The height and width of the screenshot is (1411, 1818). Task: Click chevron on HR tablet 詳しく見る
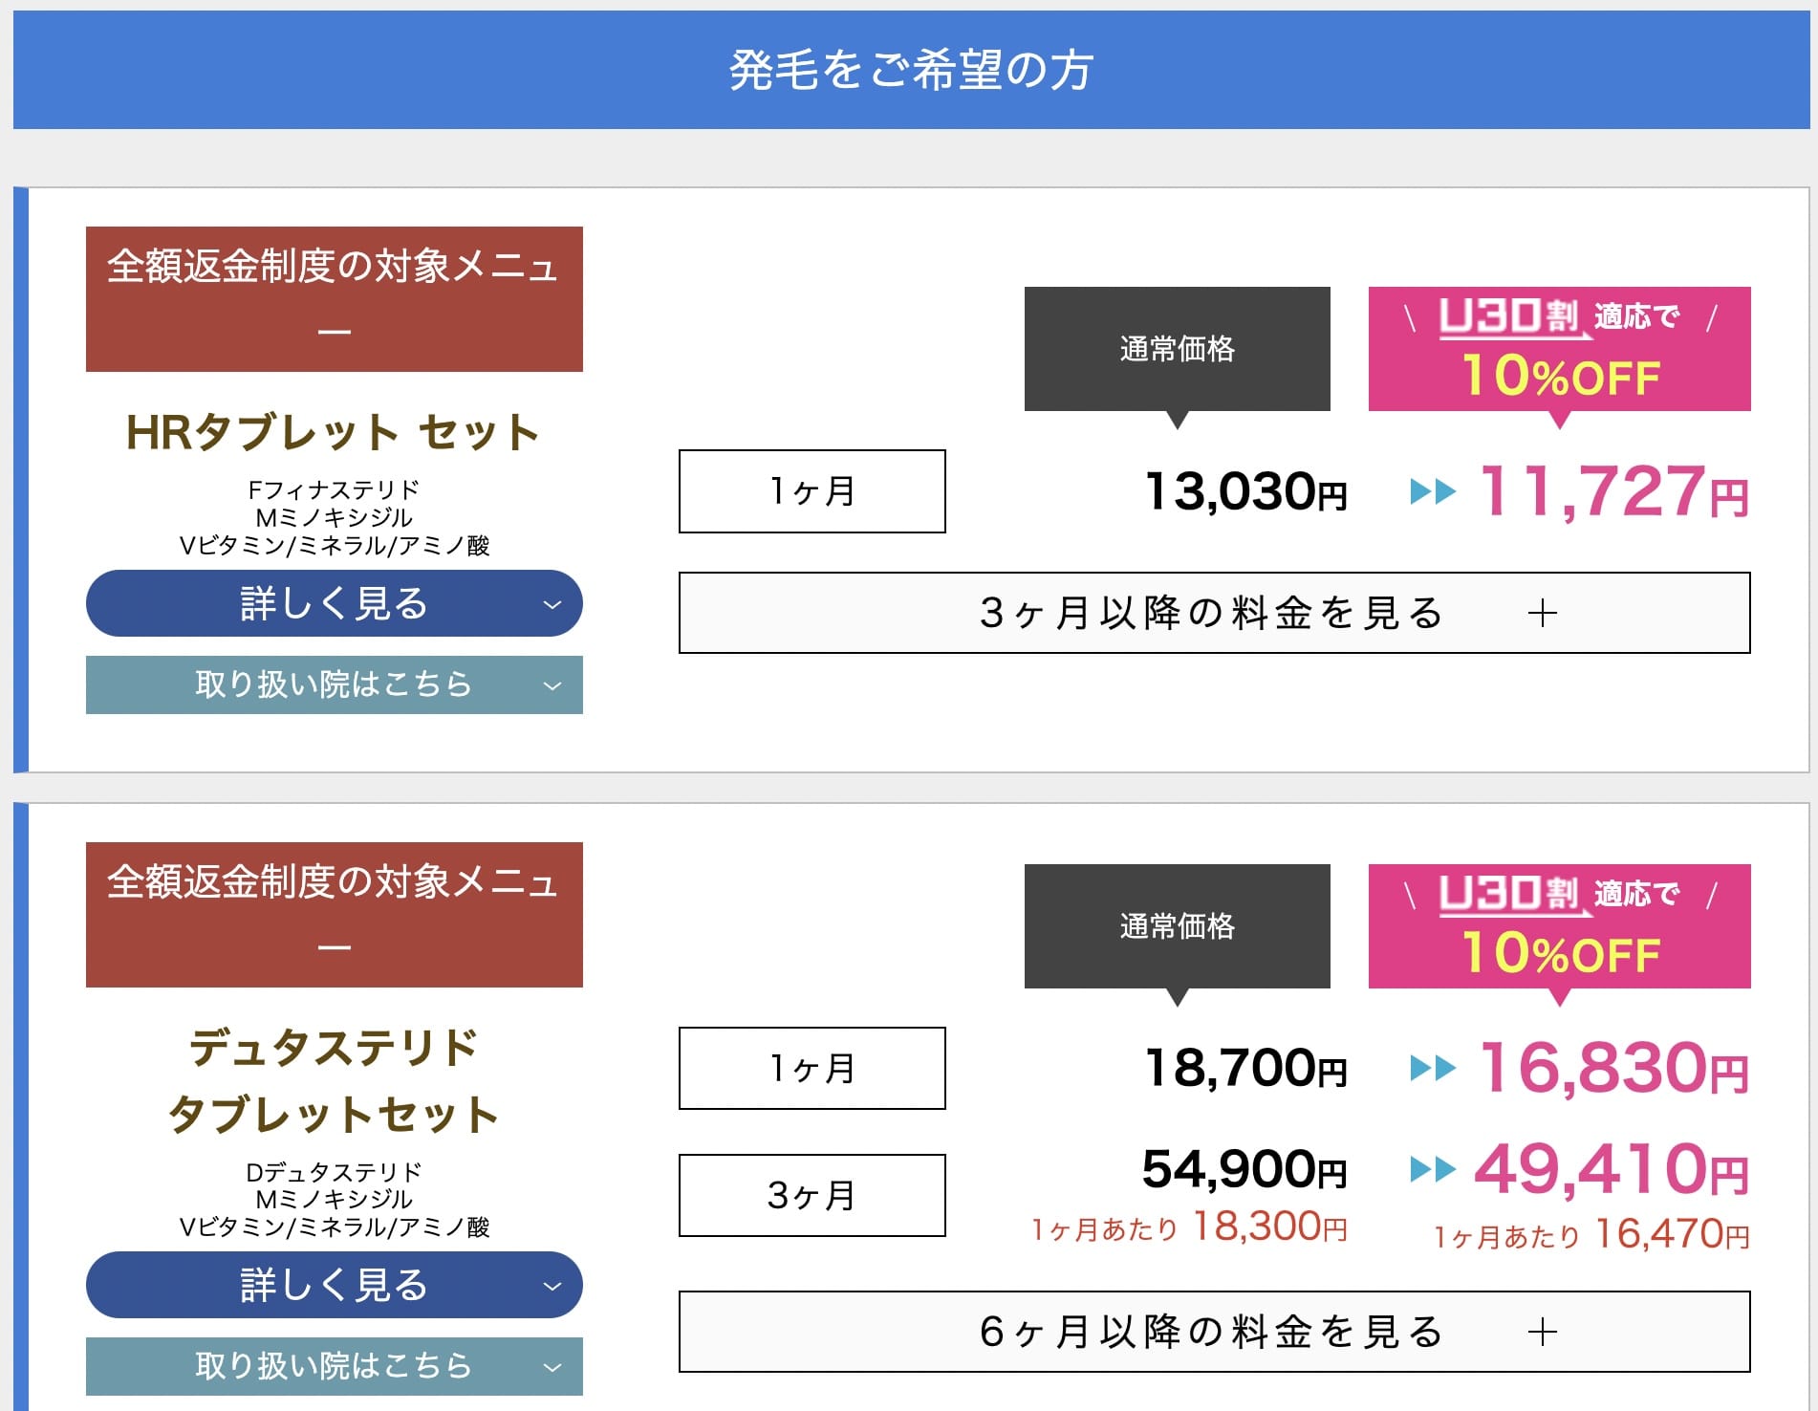point(552,604)
